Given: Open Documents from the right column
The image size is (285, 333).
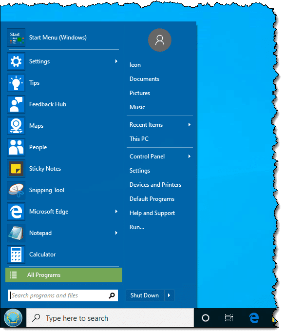Looking at the screenshot, I should pos(145,79).
